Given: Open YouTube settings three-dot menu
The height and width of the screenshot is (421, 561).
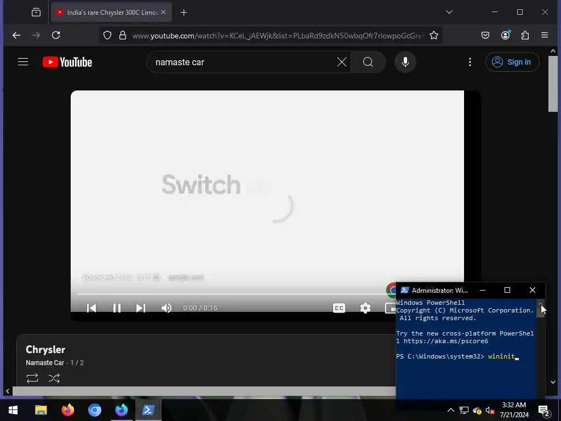Looking at the screenshot, I should pyautogui.click(x=470, y=62).
